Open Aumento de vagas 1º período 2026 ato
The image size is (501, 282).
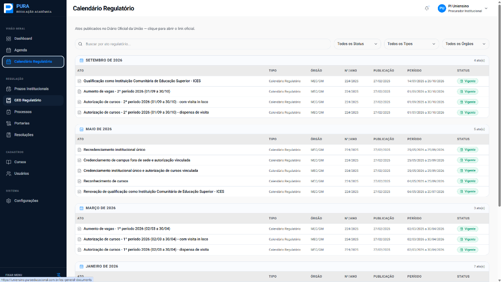tap(127, 229)
